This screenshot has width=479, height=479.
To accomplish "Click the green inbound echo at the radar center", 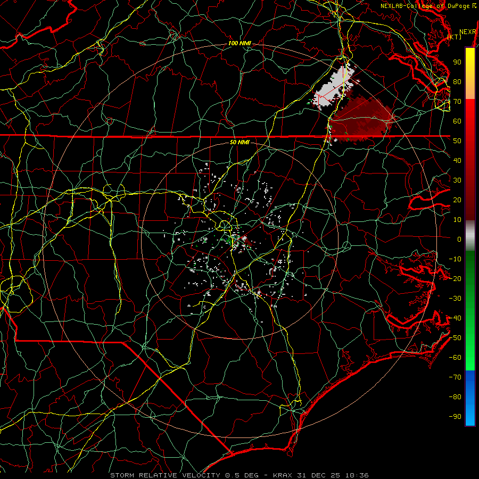I will 230,240.
